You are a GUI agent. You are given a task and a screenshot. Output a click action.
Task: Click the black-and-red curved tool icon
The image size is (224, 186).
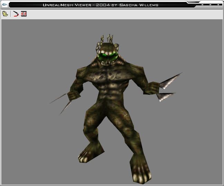(16, 14)
